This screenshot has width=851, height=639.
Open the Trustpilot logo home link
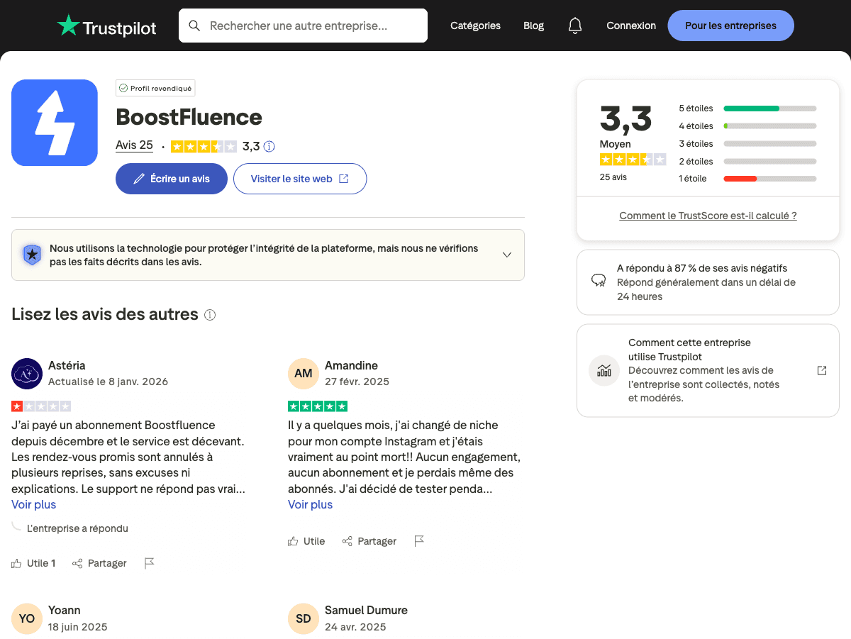point(107,26)
